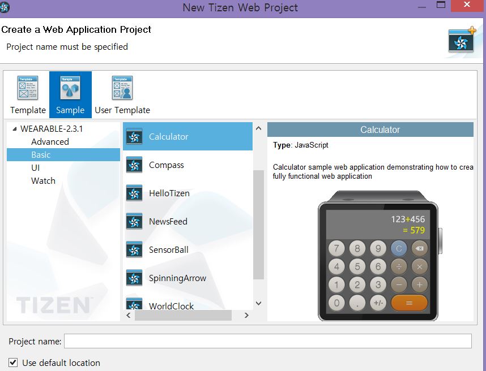Screen dimensions: 486x371
Task: Select the Basic tree item
Action: 63,155
